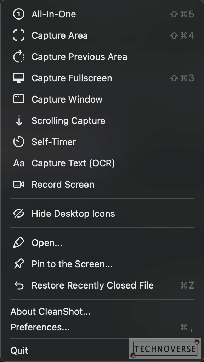Click the pushpin icon for Pin to Screen
This screenshot has height=362, width=204.
coord(19,264)
